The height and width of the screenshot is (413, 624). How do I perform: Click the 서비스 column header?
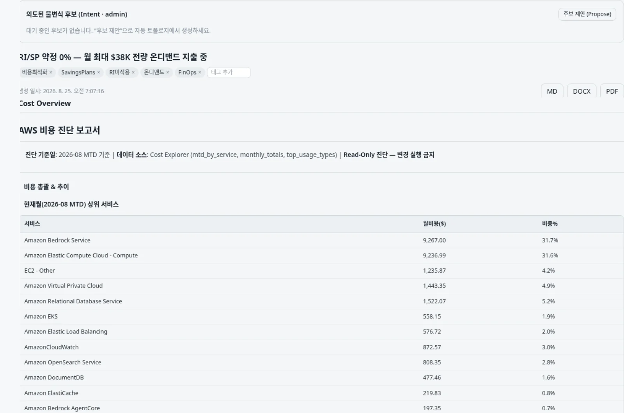click(x=32, y=224)
